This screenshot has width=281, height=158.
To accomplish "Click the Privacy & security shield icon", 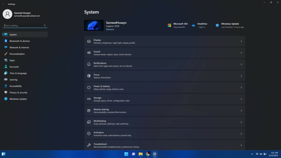I will [x=6, y=92].
